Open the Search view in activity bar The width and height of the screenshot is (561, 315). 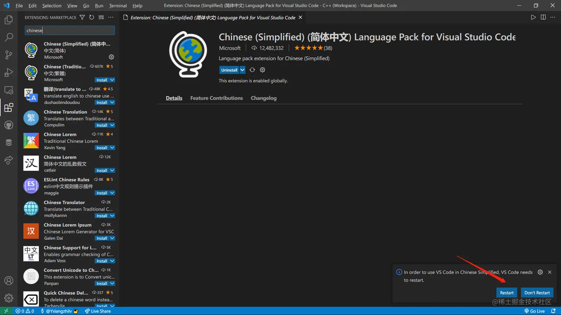[x=9, y=37]
